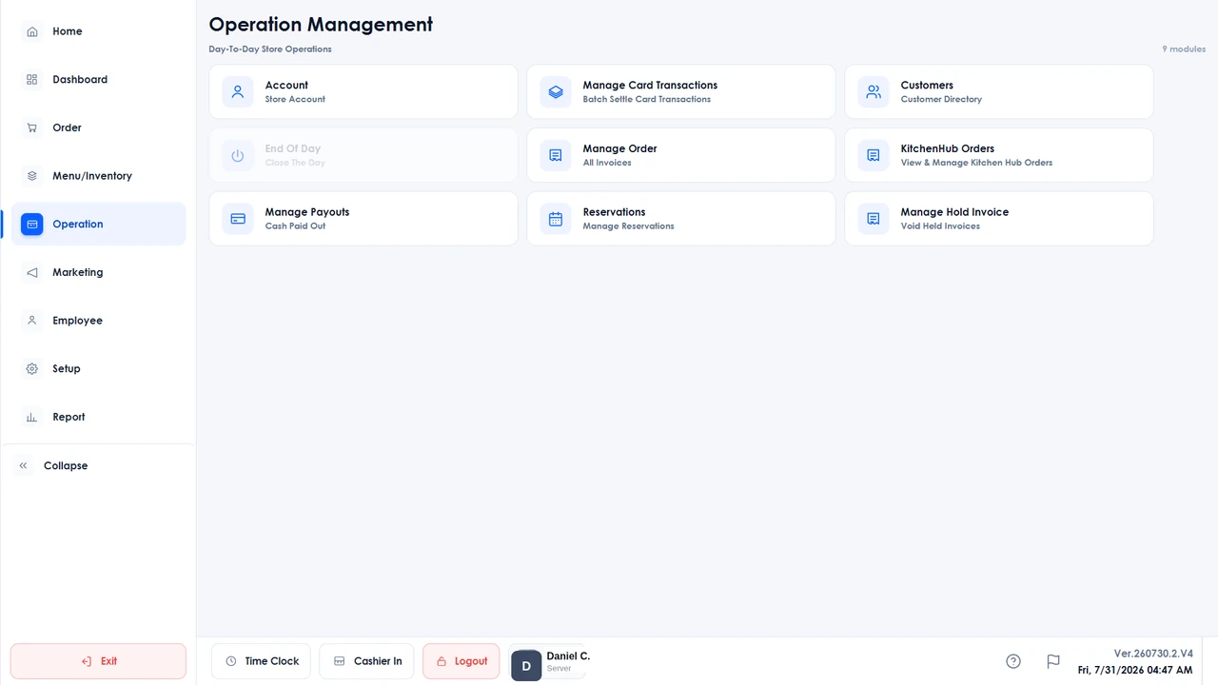This screenshot has width=1218, height=685.
Task: Open Report section label
Action: (x=69, y=417)
